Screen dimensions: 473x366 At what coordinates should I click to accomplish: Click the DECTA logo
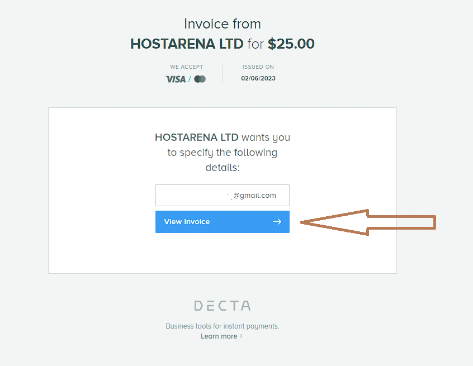click(223, 306)
